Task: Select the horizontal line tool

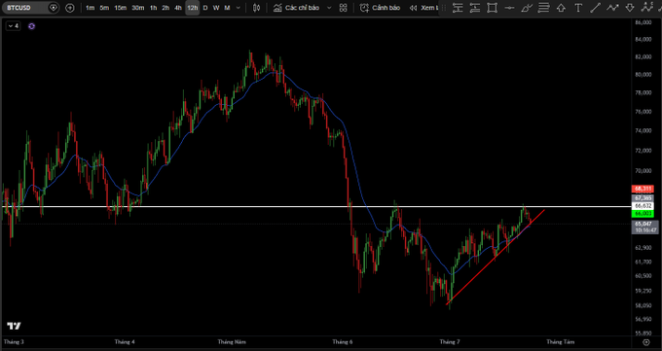Action: click(509, 8)
